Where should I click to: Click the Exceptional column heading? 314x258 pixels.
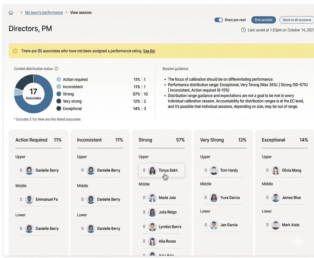point(274,140)
